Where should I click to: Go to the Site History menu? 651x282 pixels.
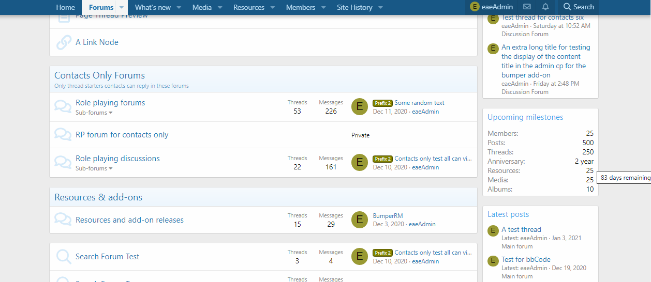tap(354, 7)
